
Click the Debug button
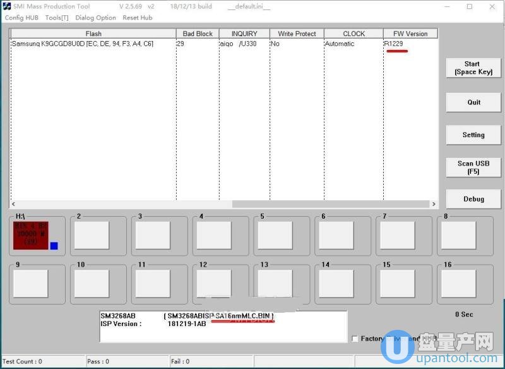point(473,199)
